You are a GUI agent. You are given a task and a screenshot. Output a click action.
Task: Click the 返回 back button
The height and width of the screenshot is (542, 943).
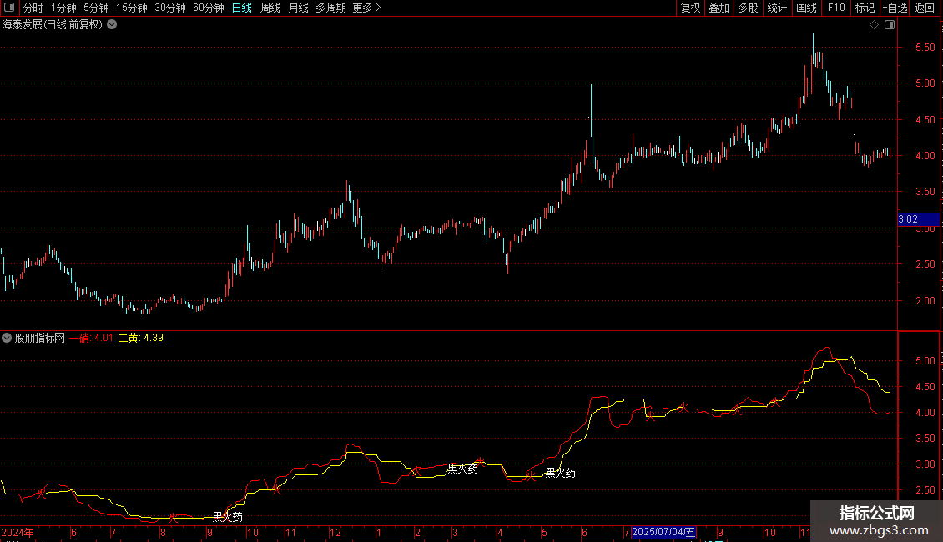pyautogui.click(x=925, y=8)
